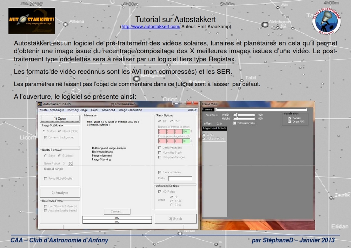This screenshot has width=351, height=248.
Task: Click "Buffering and Image Analysis" text
Action: pyautogui.click(x=109, y=148)
